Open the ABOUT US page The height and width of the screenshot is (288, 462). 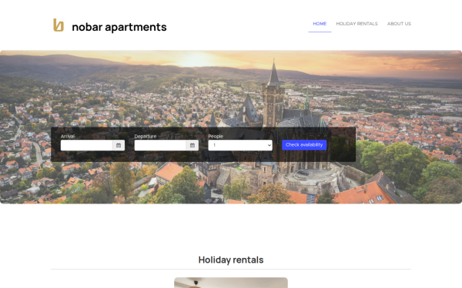click(399, 24)
